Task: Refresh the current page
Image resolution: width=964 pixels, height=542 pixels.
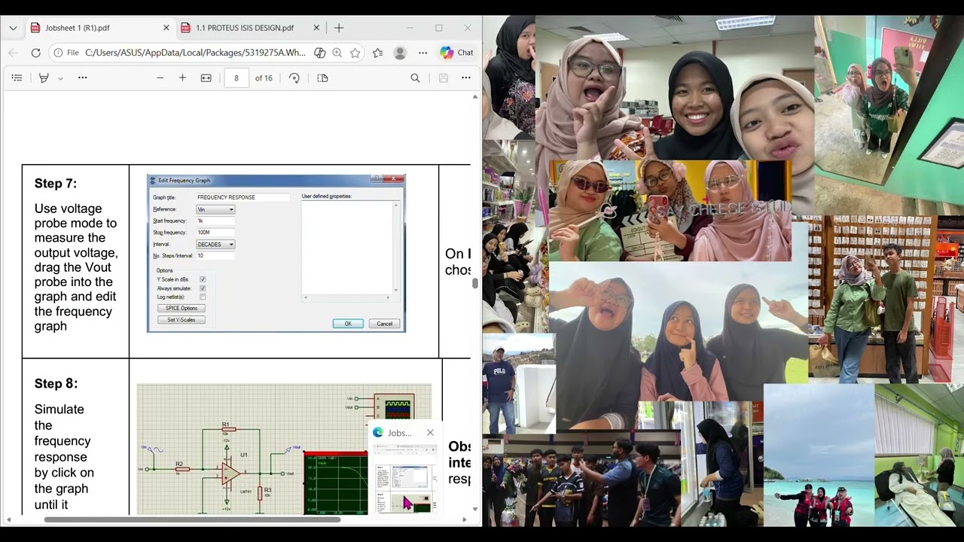Action: (x=35, y=53)
